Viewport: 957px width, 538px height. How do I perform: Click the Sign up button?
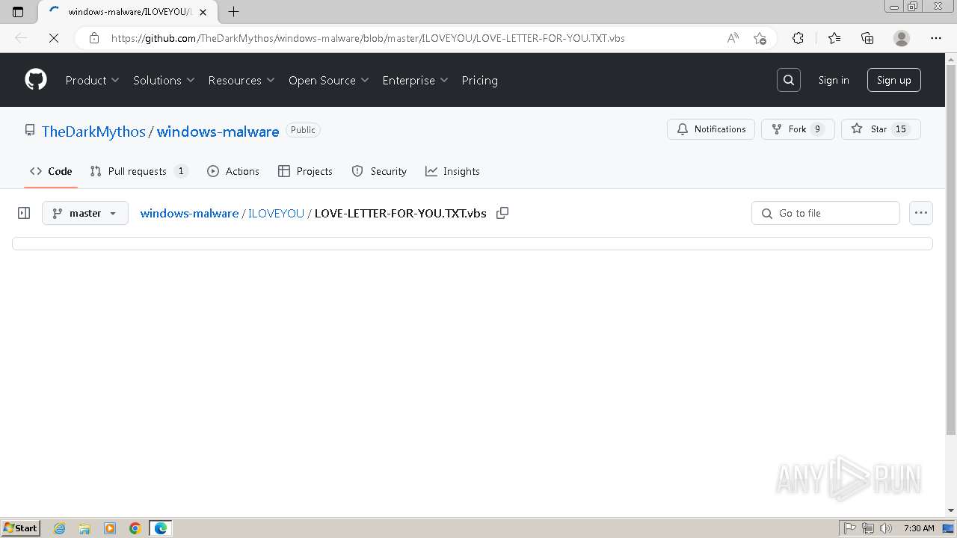[x=894, y=80]
